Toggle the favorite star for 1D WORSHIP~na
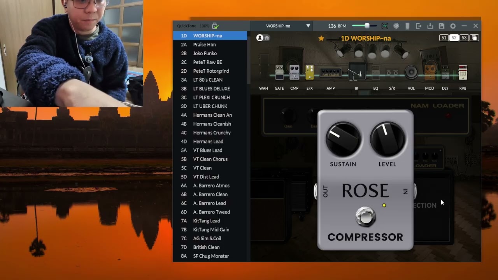Screen dimensions: 498x280 [321, 38]
